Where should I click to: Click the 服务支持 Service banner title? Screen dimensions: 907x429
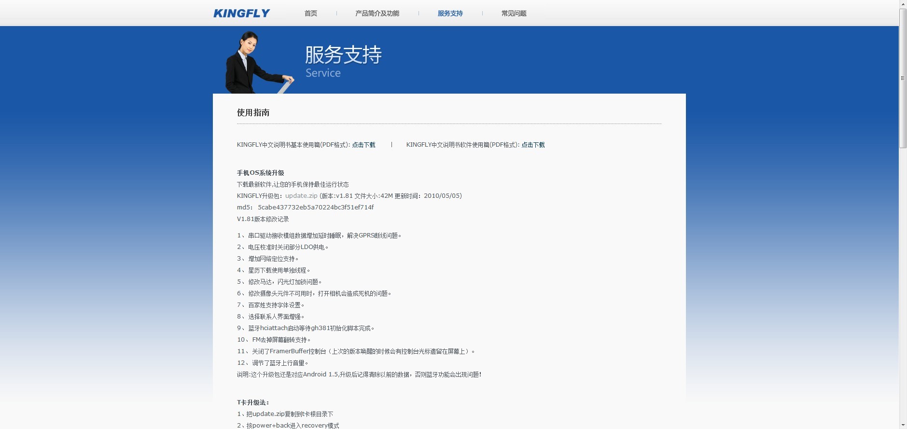click(x=343, y=61)
